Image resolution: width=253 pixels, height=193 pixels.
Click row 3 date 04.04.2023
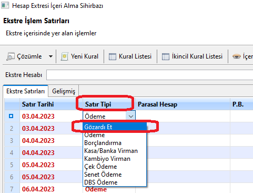(38, 141)
